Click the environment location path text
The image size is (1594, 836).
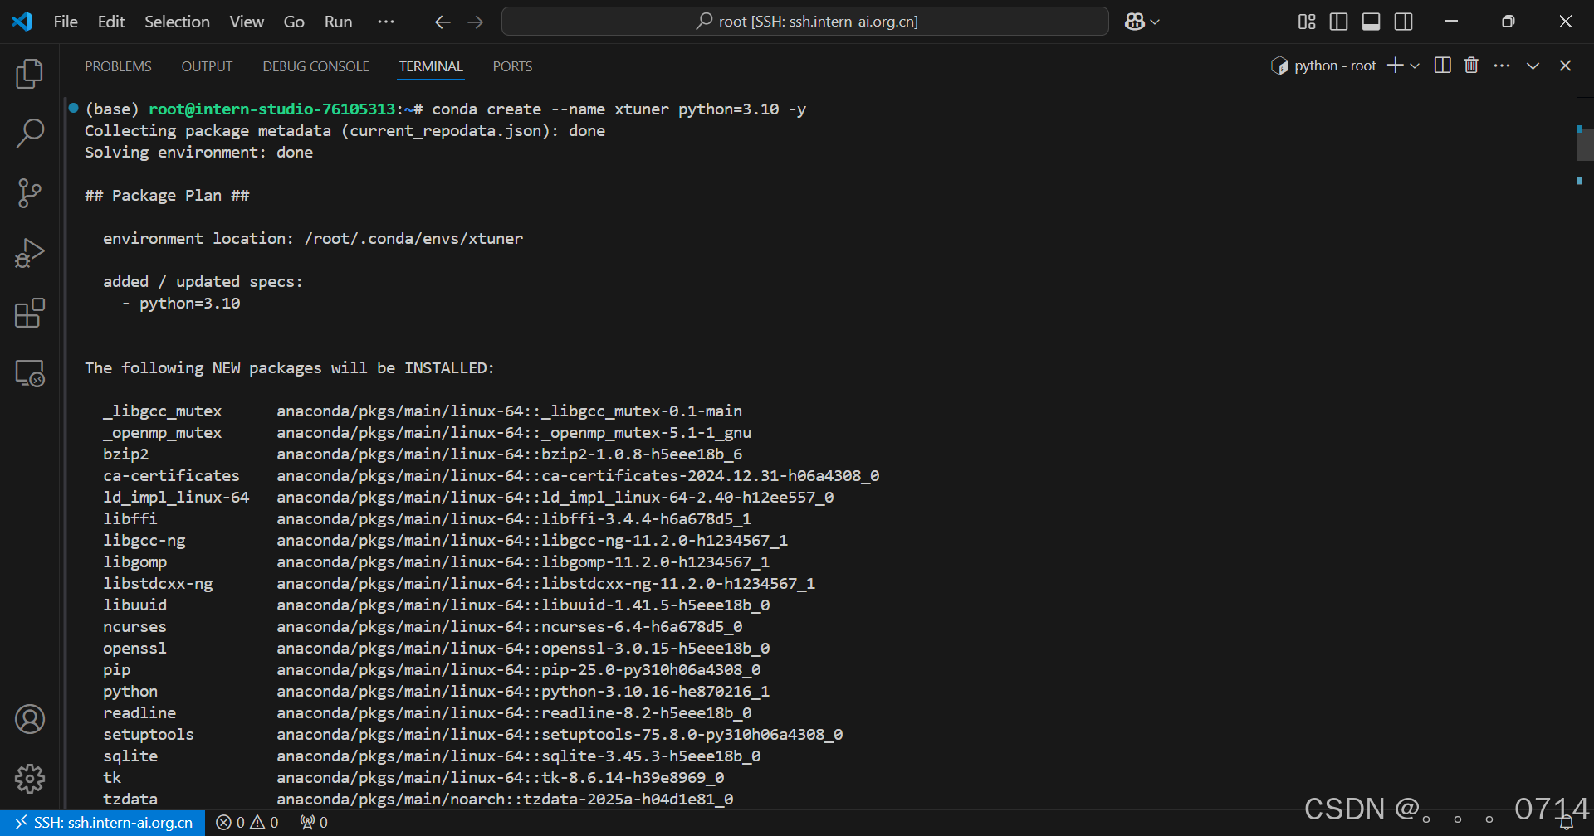pyautogui.click(x=413, y=239)
